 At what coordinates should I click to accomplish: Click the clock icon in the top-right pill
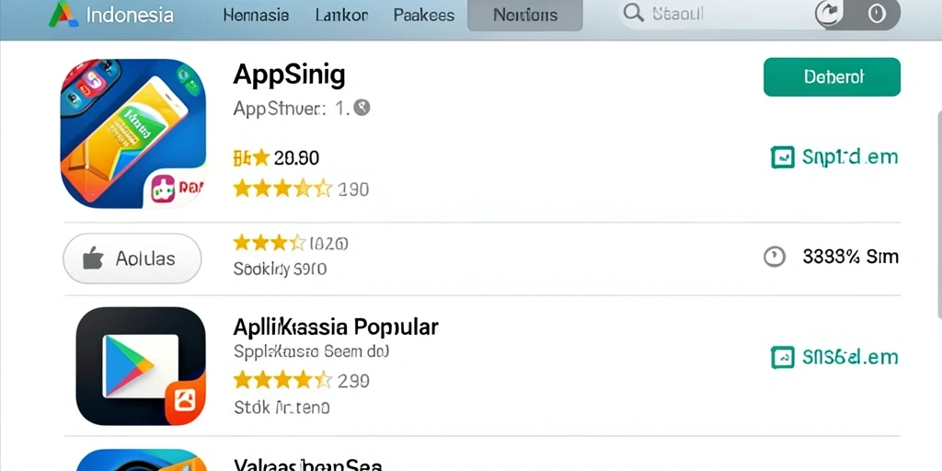pos(877,13)
